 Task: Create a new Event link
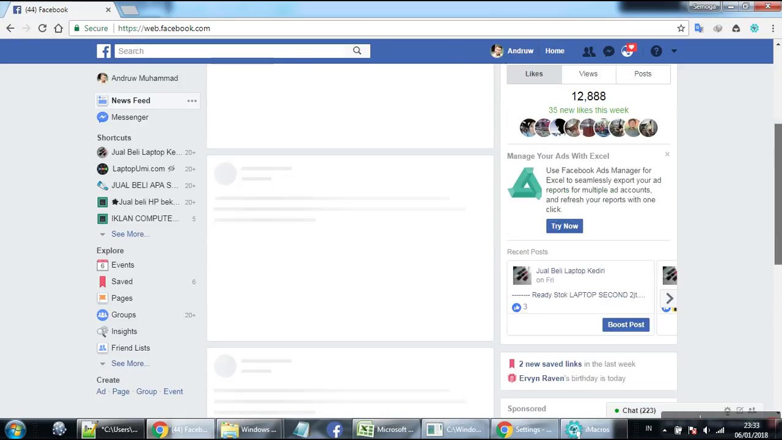pos(173,392)
